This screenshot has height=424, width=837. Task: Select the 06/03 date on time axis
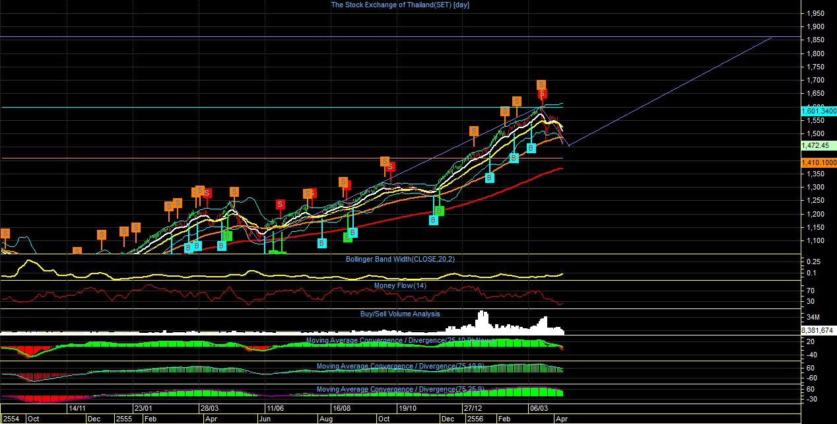540,408
